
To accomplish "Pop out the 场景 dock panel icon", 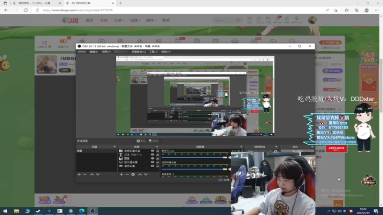I will 114,147.
